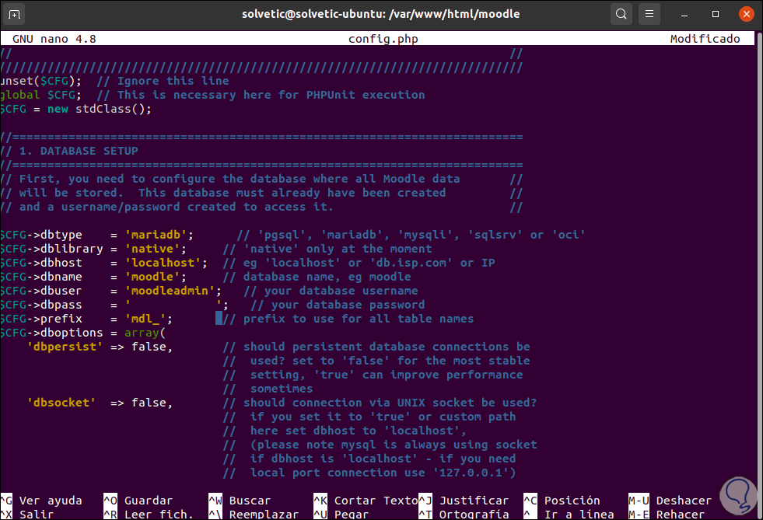Click the $CFG->dboptions variable name
This screenshot has height=520, width=763.
tap(51, 333)
